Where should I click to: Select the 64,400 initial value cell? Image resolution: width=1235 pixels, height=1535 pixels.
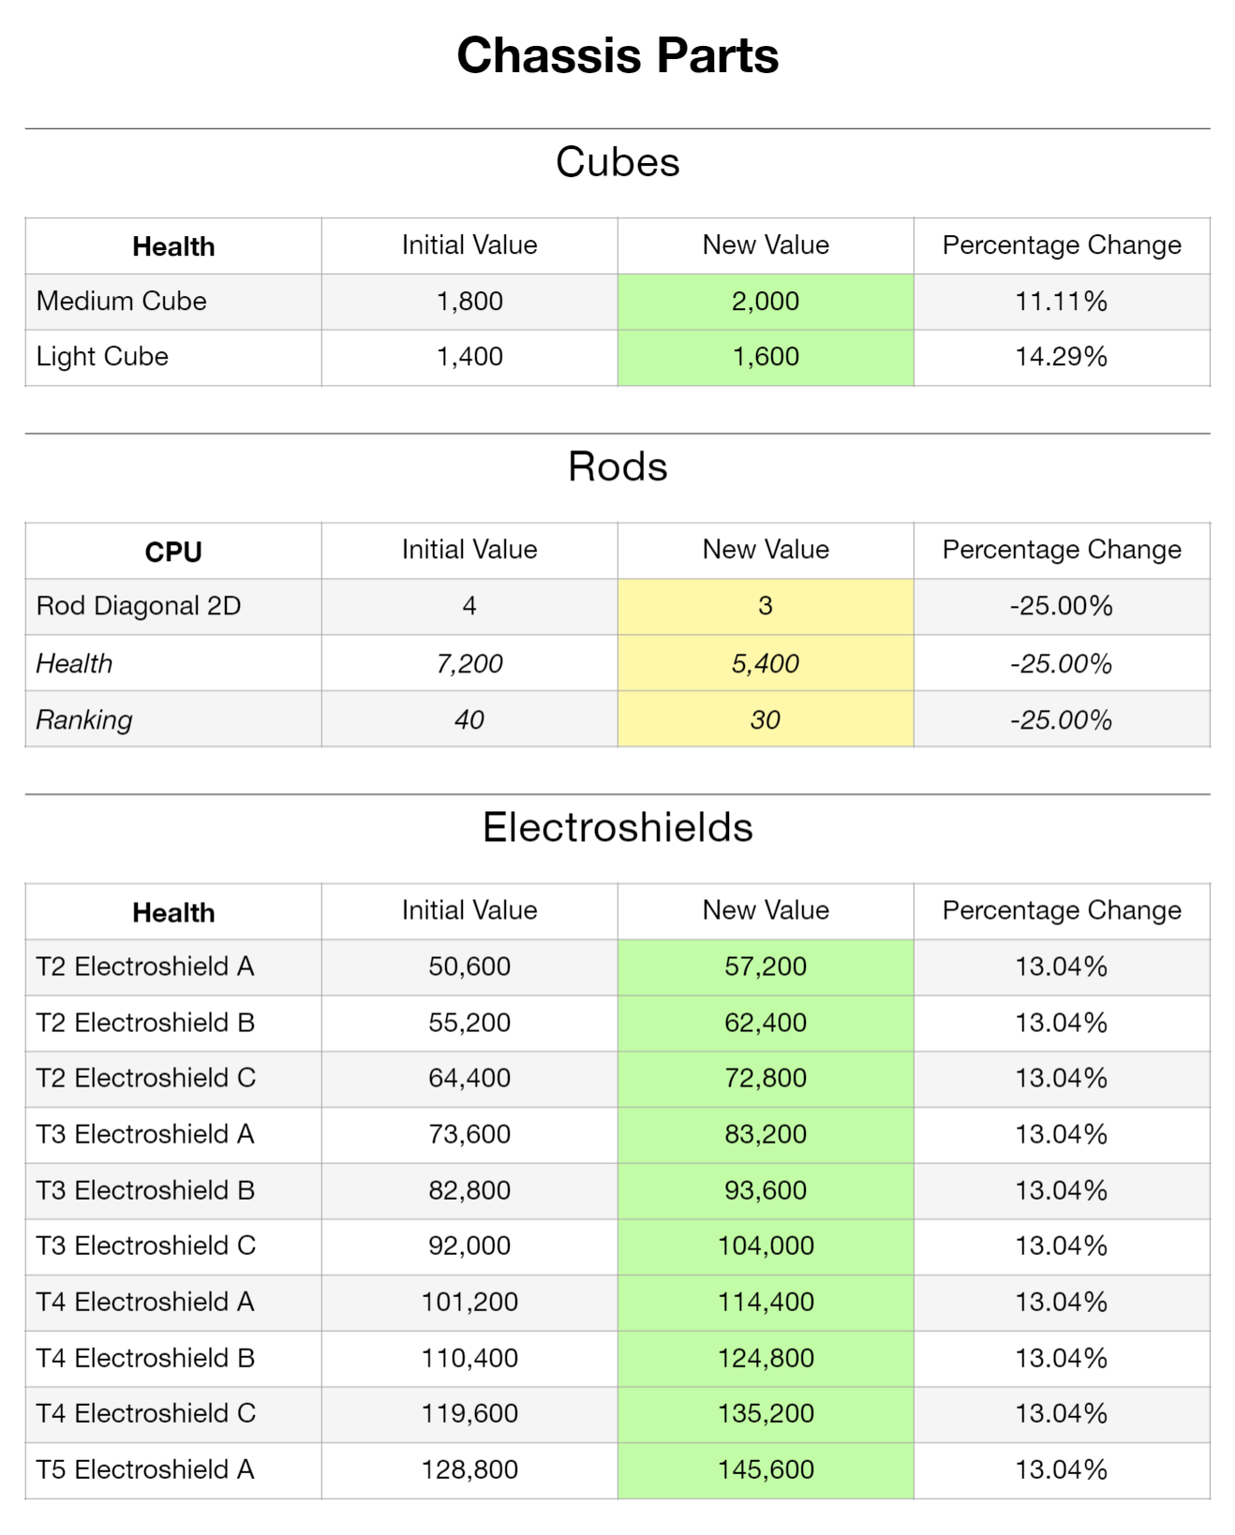coord(469,1078)
